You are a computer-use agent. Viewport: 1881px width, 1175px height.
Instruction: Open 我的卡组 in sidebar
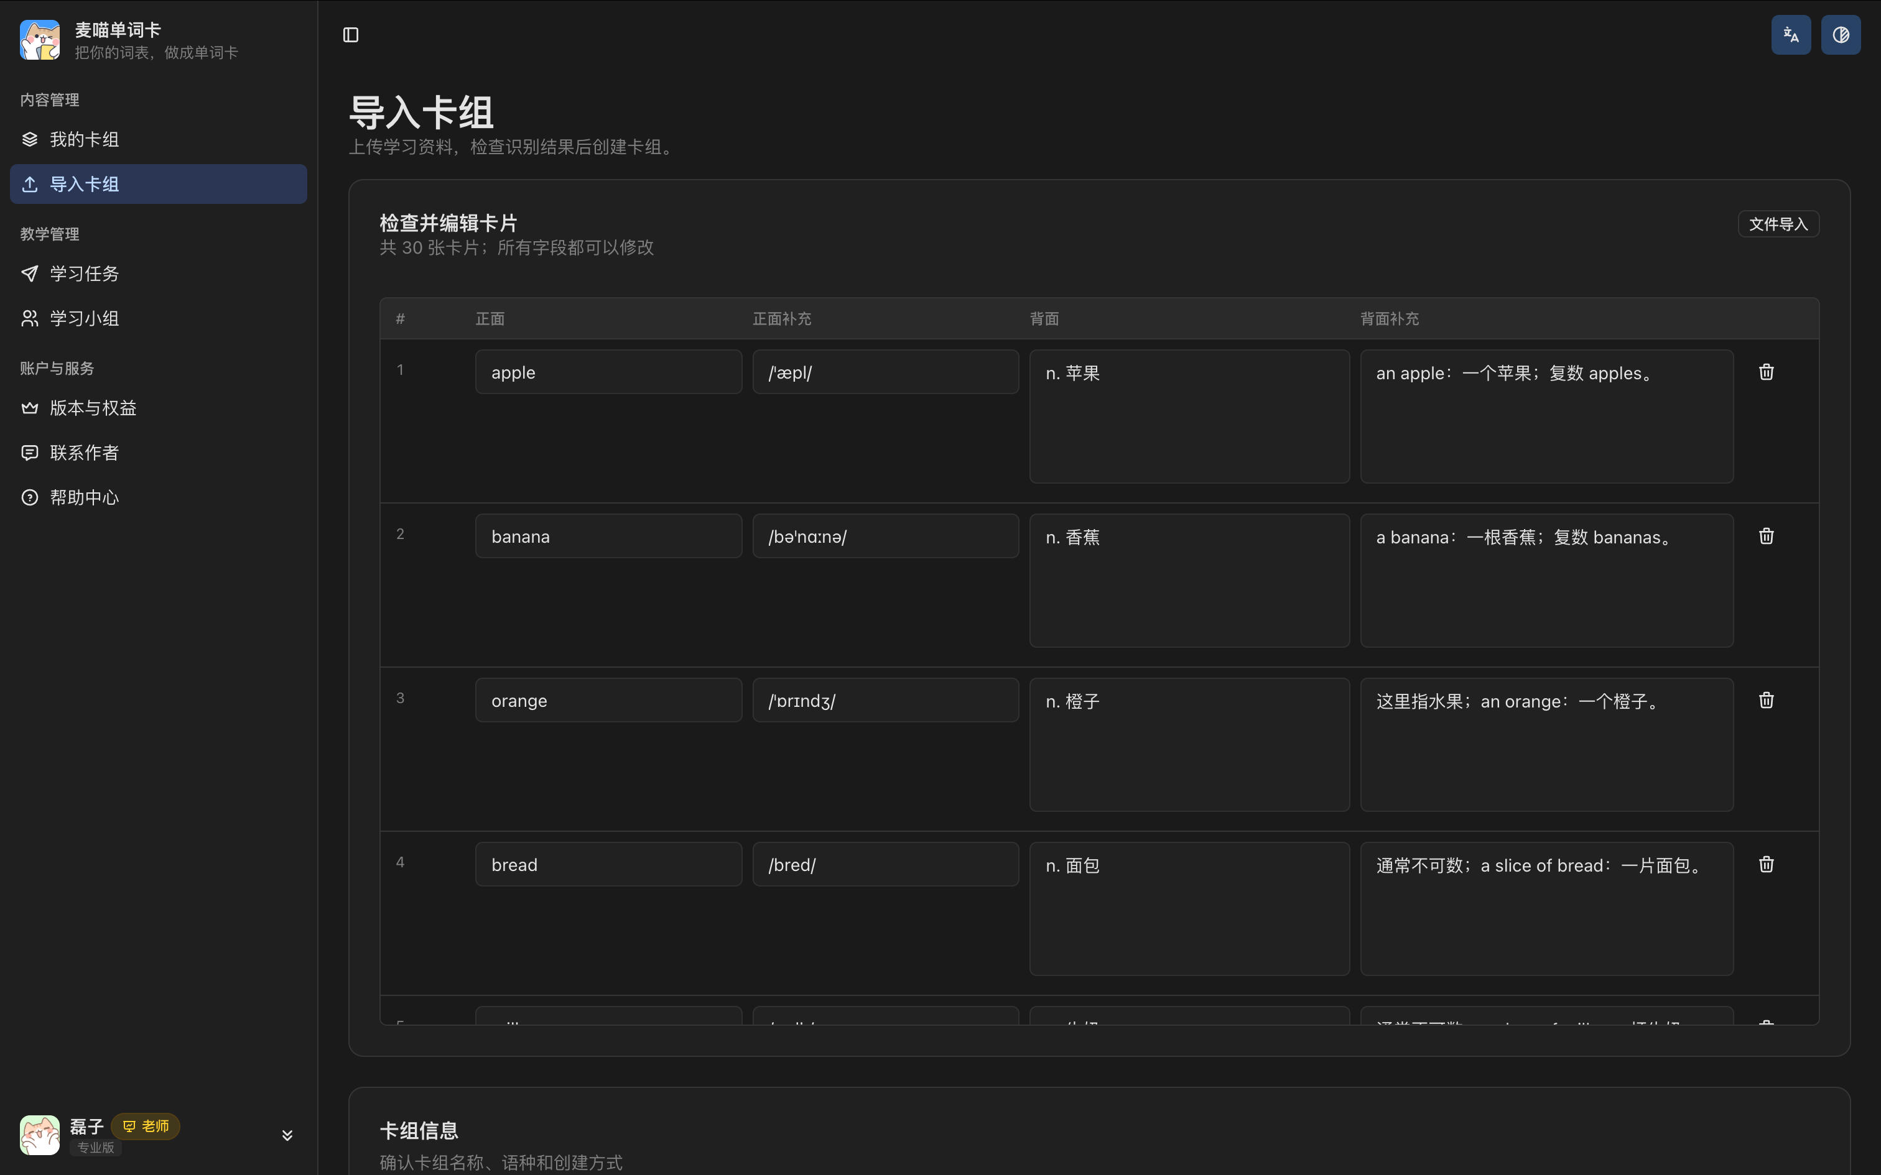coord(159,140)
